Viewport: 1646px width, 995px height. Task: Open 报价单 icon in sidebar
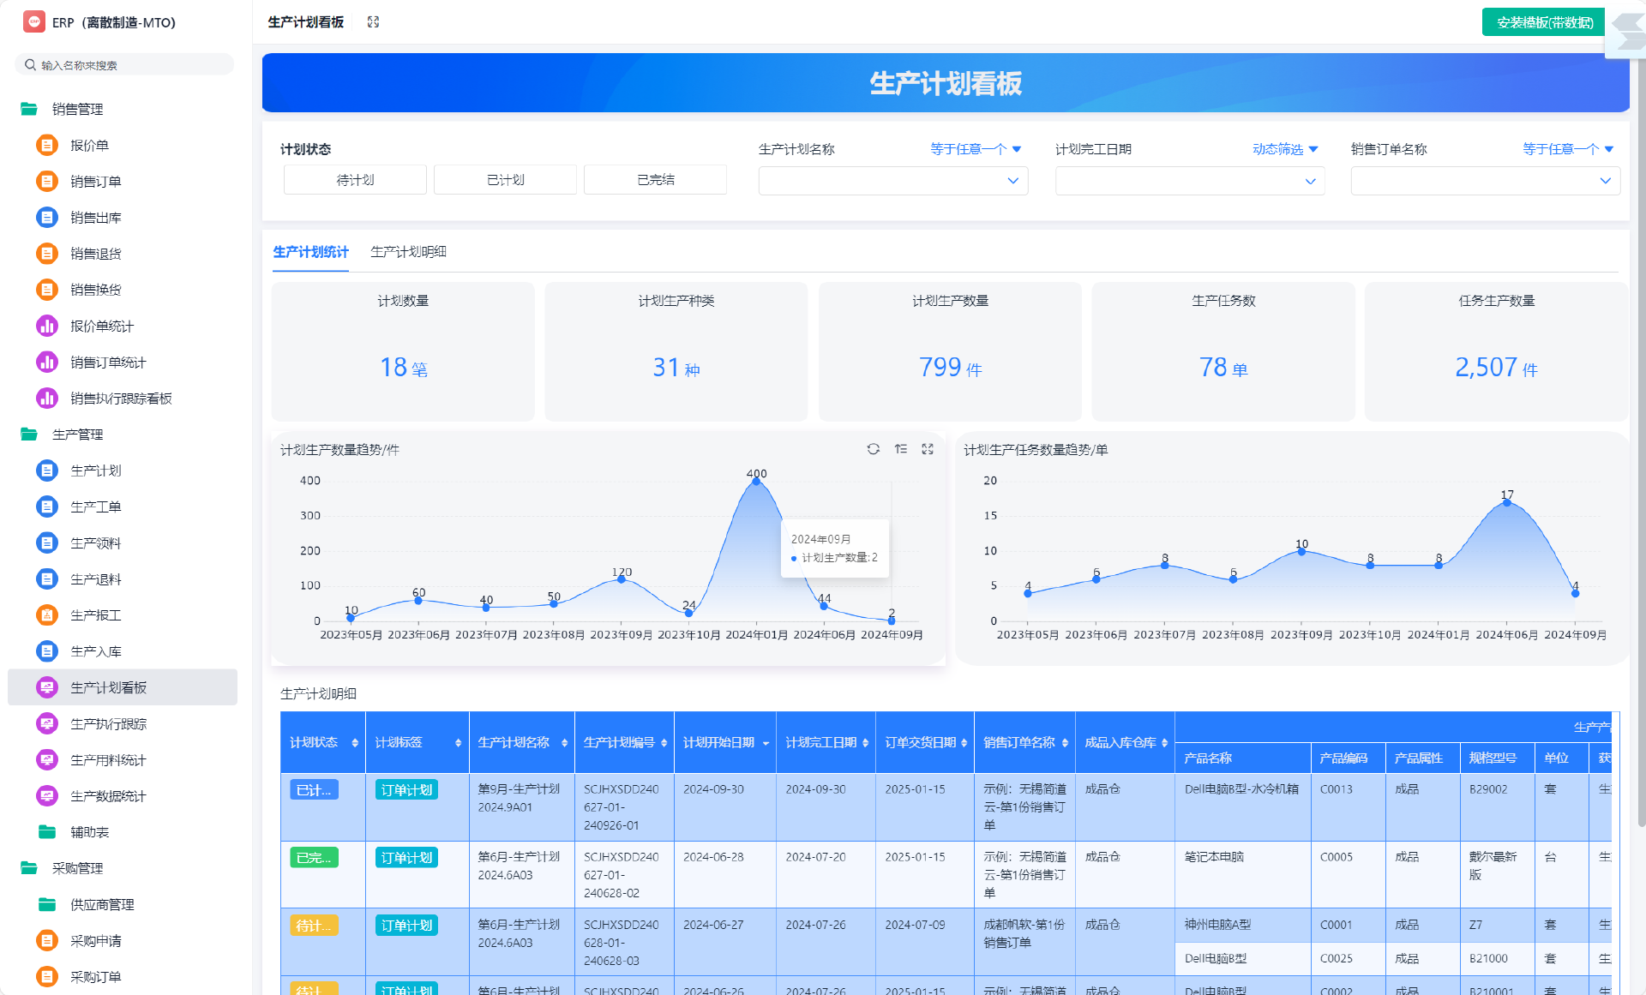coord(46,145)
